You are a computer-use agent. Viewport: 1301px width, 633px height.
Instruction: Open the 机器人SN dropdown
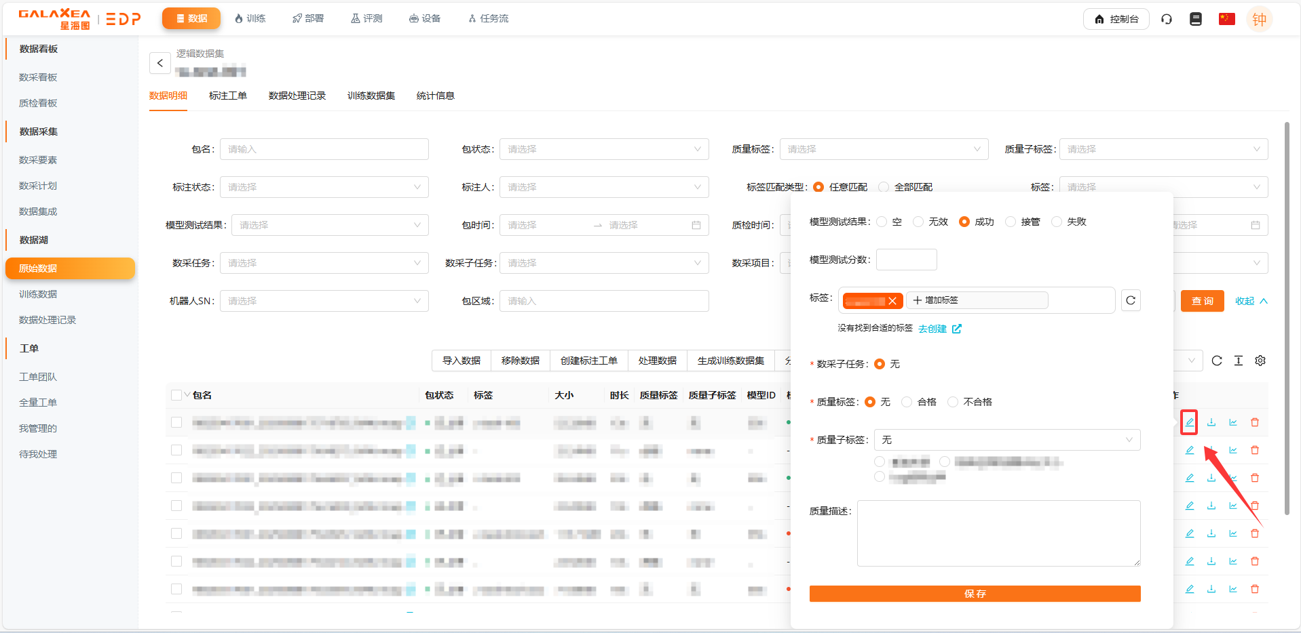coord(324,301)
